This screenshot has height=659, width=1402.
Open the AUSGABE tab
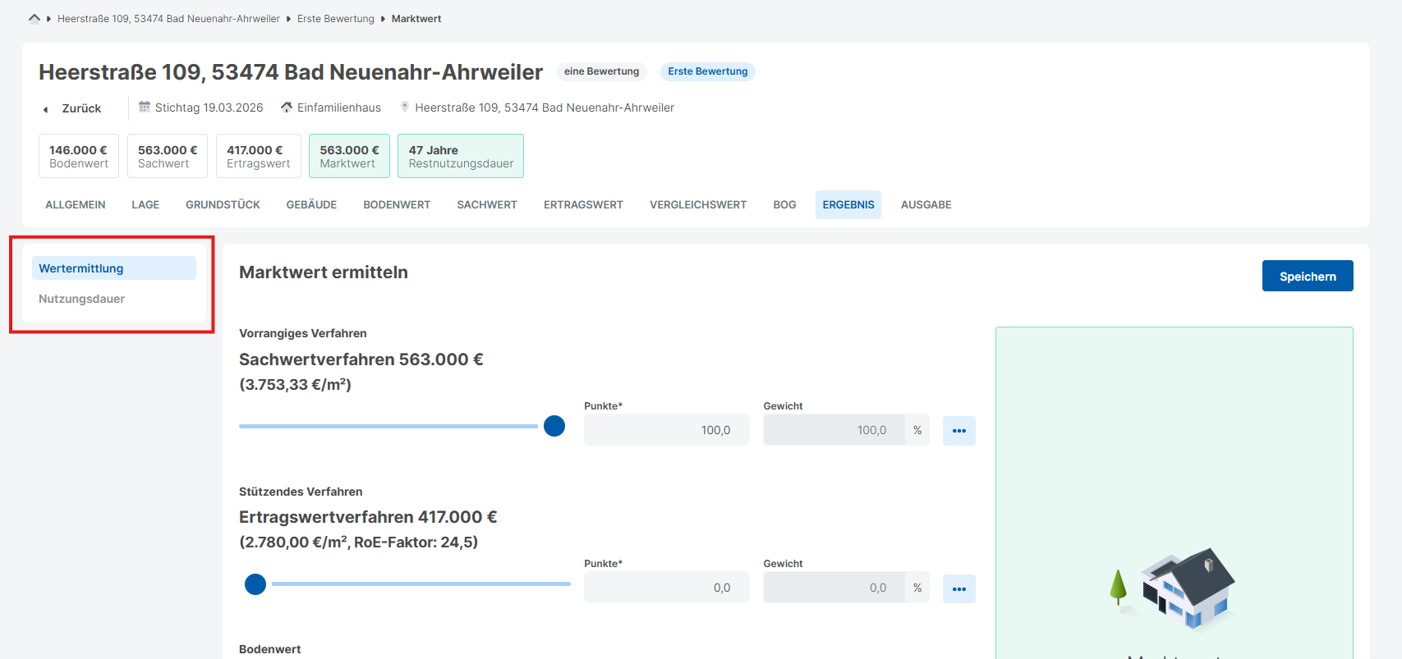[x=926, y=205]
